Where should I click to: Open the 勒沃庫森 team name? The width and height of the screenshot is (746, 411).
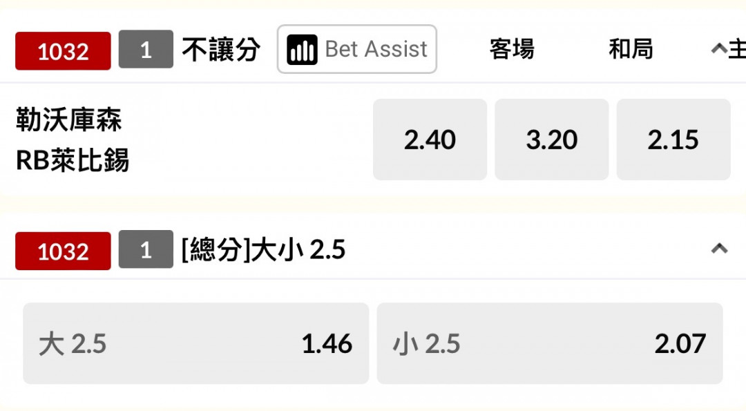click(69, 121)
